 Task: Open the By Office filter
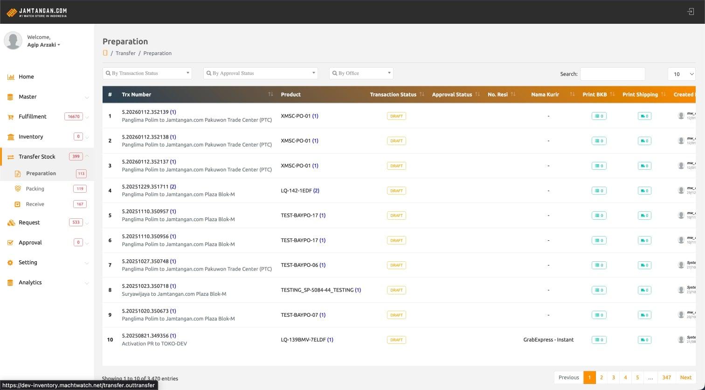point(361,73)
